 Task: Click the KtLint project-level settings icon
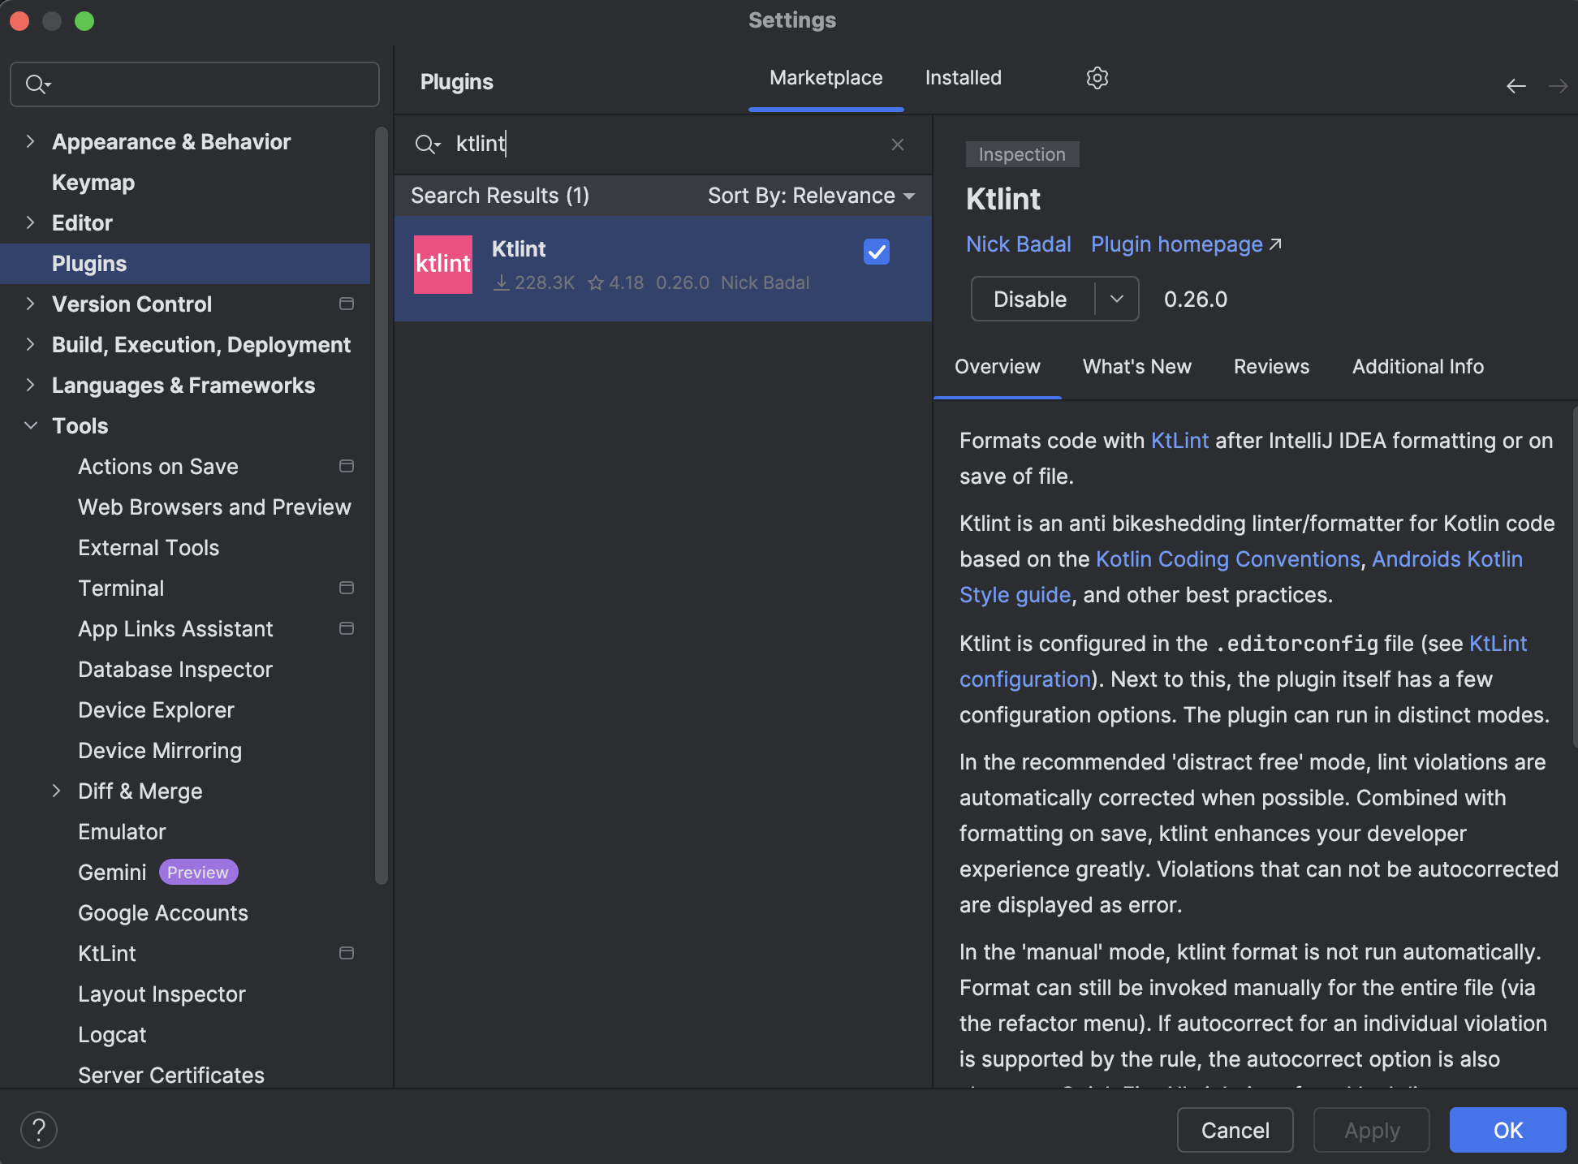coord(347,954)
